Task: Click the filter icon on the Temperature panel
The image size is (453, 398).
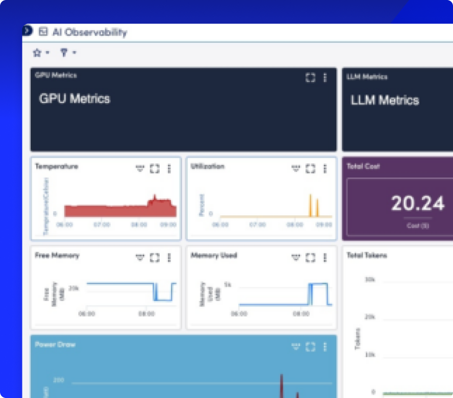Action: tap(140, 168)
